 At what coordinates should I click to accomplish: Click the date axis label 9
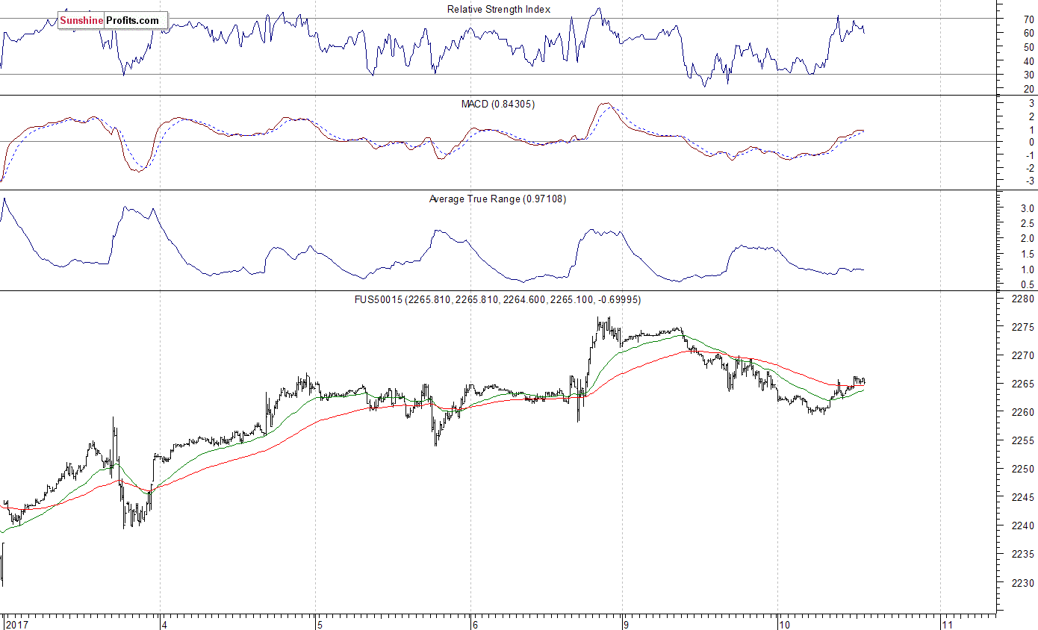coord(626,623)
